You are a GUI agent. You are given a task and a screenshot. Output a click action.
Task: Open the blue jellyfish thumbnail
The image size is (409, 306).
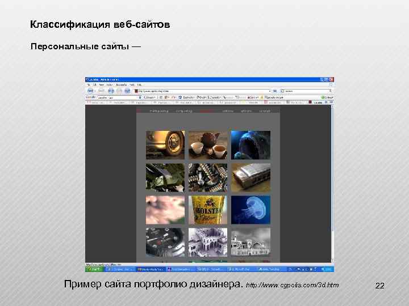251,210
